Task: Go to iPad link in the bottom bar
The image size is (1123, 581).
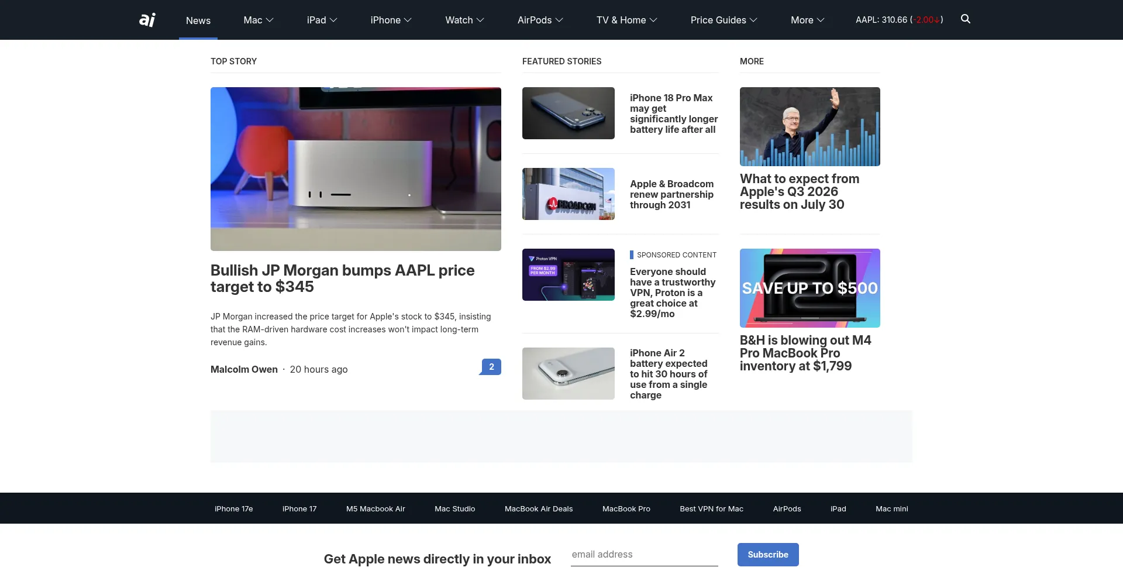Action: coord(838,508)
